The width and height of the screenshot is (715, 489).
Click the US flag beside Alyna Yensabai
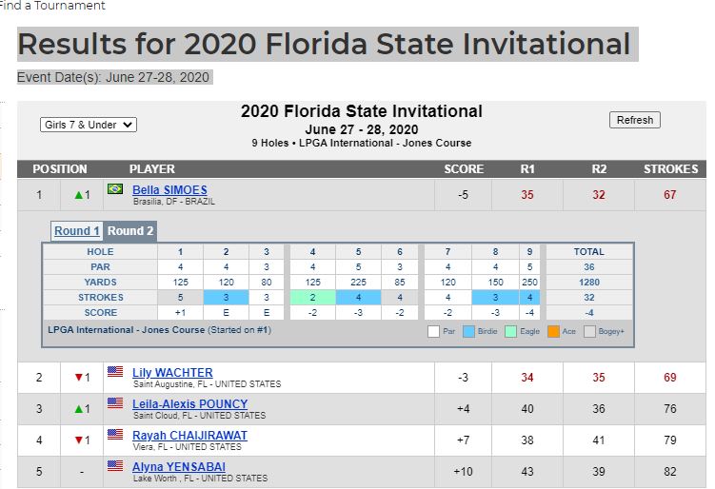[x=115, y=466]
